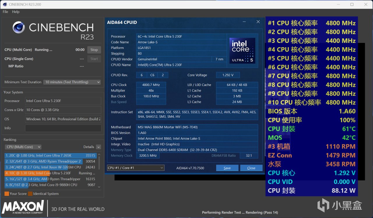
Task: Click the ranking list scroll-up arrow
Action: coord(99,154)
